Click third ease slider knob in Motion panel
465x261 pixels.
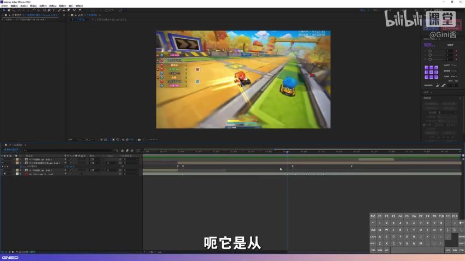(430, 59)
